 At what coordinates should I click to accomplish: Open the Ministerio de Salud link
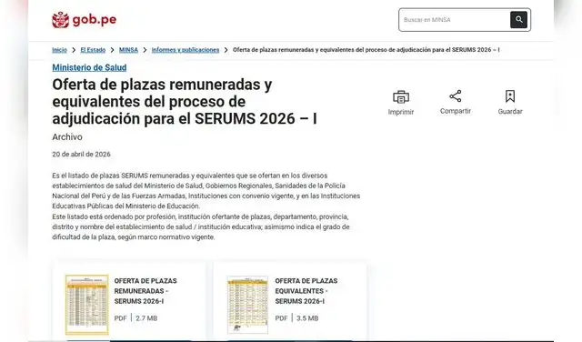point(89,67)
